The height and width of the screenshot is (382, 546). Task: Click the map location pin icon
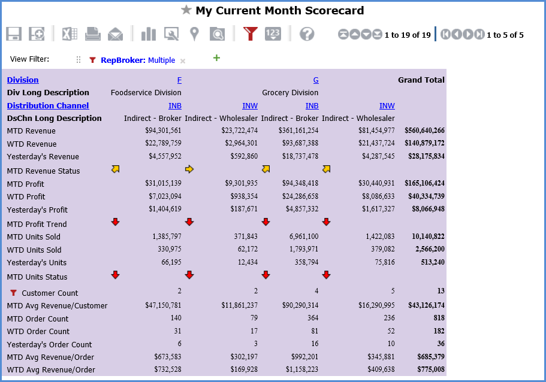pos(194,34)
